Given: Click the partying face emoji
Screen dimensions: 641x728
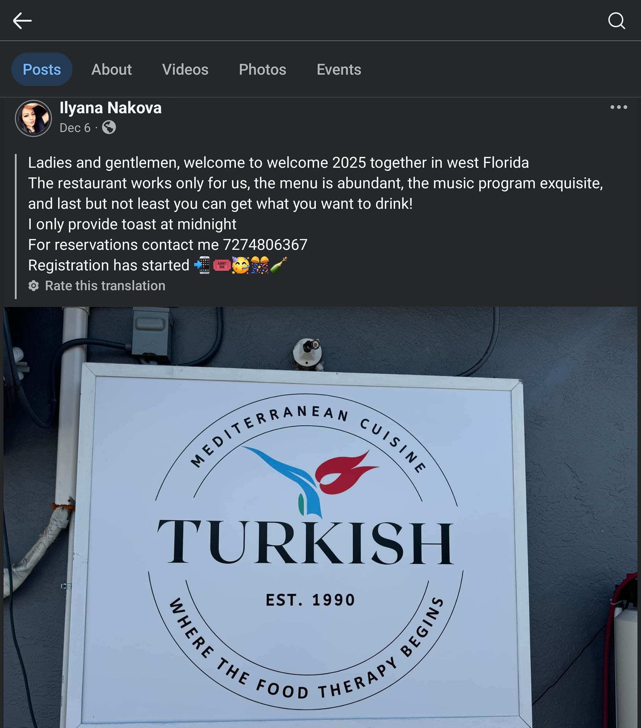Looking at the screenshot, I should tap(240, 265).
